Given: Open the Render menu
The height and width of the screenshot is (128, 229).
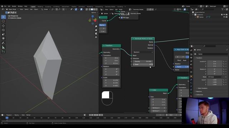Looking at the screenshot, I should (x=14, y=6).
